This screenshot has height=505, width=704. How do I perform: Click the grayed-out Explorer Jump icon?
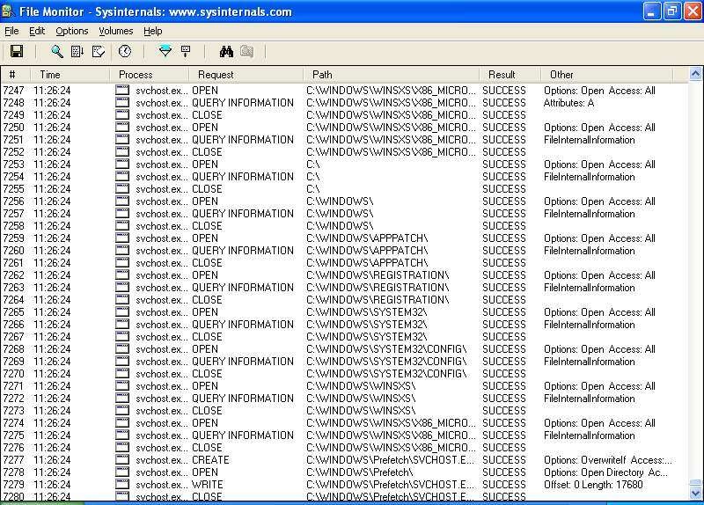tap(246, 52)
